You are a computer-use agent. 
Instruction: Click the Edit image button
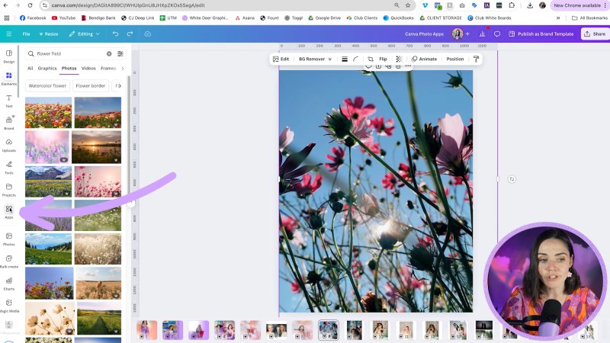281,59
